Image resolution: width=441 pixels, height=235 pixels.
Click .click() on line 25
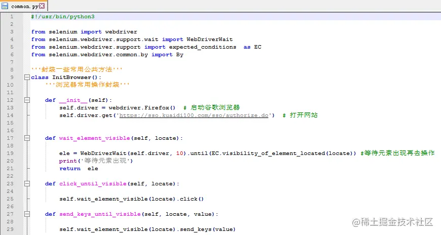190,199
